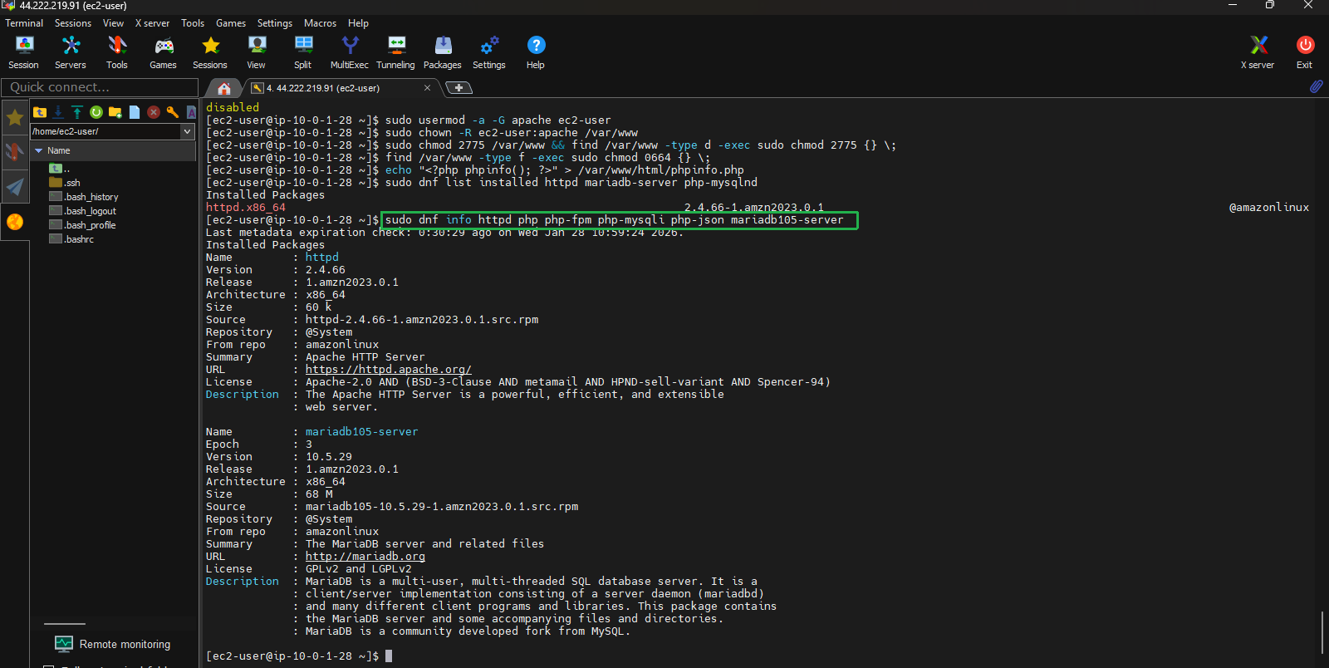Select the .ssh folder
1329x668 pixels.
65,183
